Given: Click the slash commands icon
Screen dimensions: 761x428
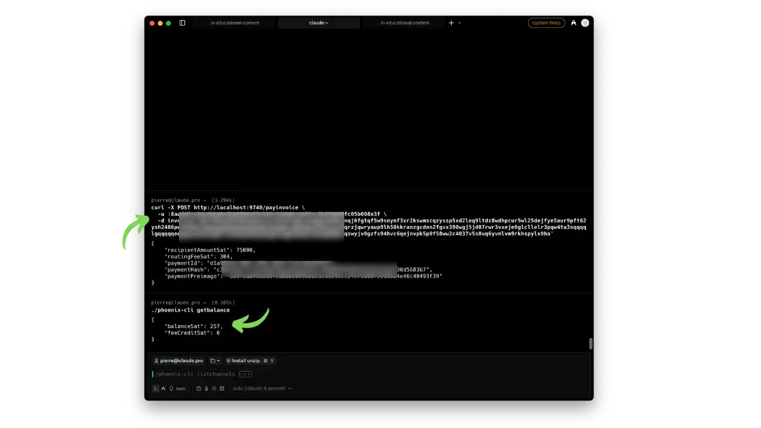Looking at the screenshot, I should [x=199, y=388].
